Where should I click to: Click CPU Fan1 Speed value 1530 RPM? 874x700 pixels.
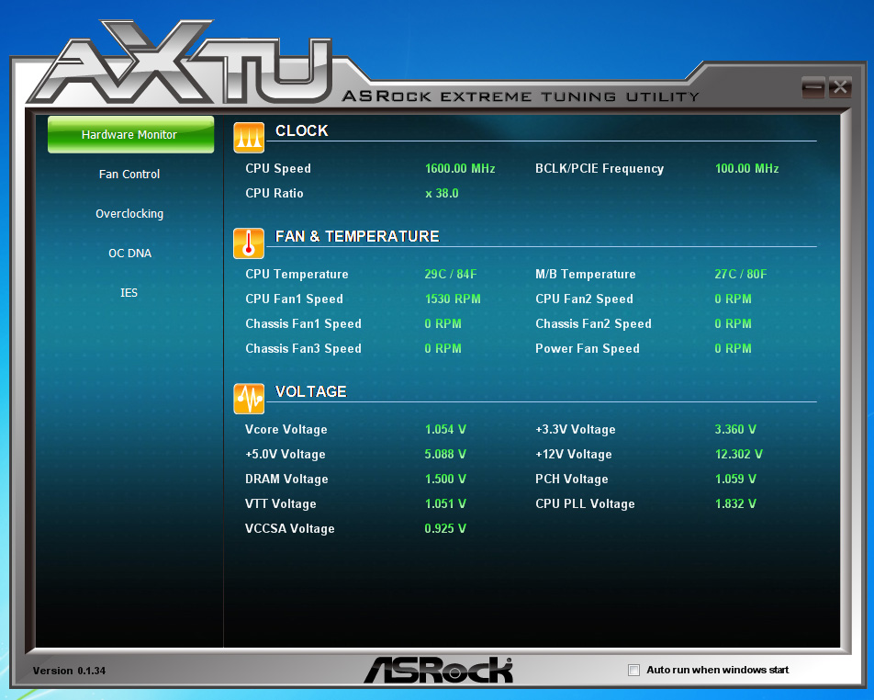[x=453, y=299]
